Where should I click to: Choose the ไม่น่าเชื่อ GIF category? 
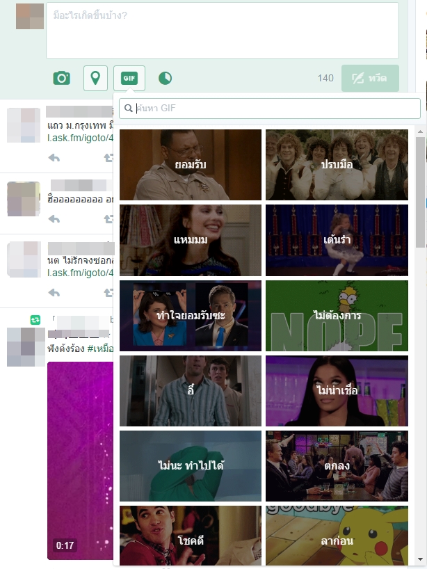point(337,391)
